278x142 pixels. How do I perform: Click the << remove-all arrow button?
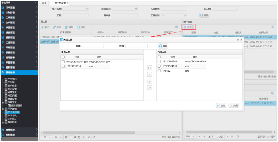pos(150,88)
